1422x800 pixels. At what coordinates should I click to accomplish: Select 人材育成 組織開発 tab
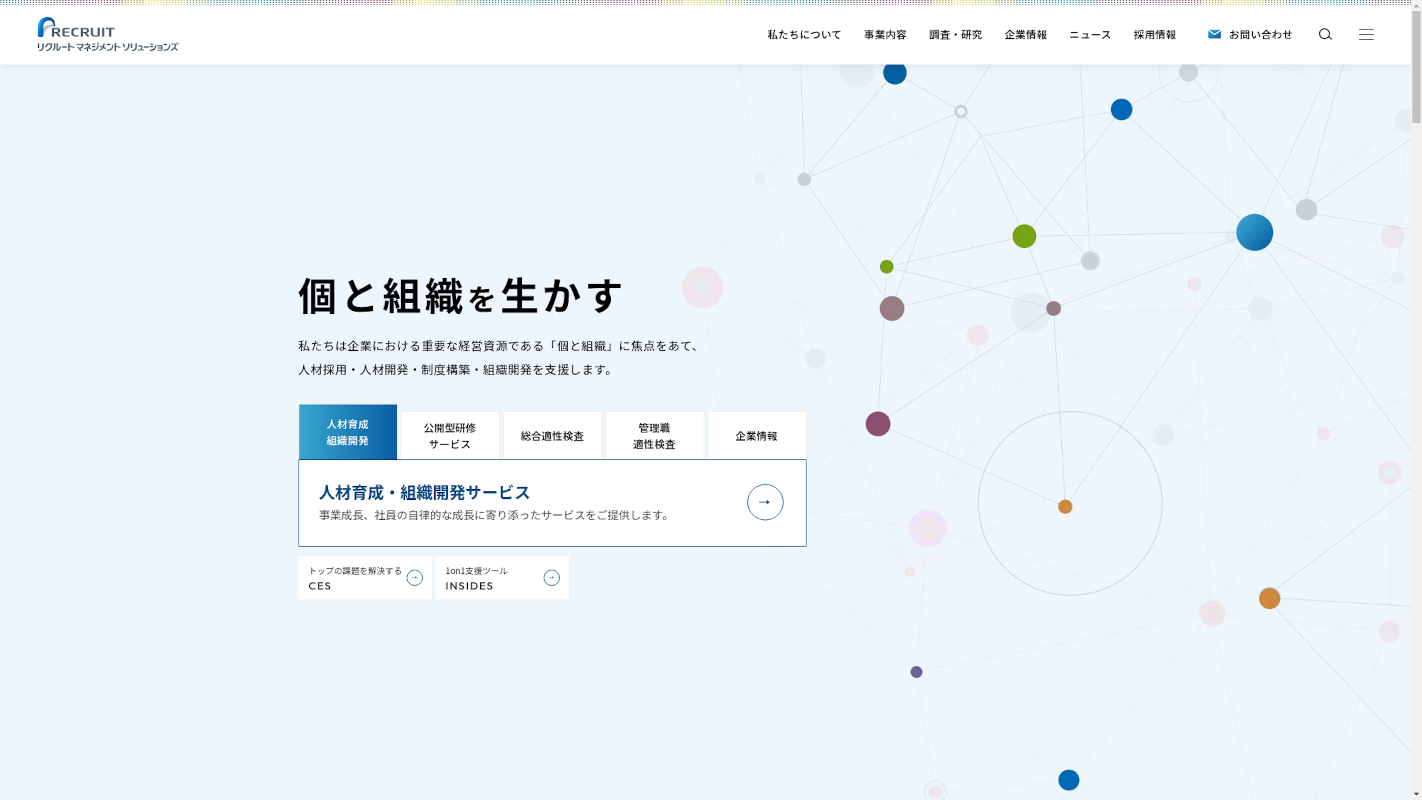(348, 432)
